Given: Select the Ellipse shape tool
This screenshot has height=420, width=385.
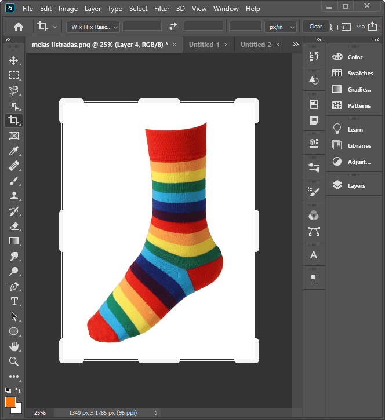Looking at the screenshot, I should 14,331.
